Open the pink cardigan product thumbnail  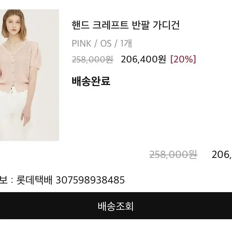(29, 75)
